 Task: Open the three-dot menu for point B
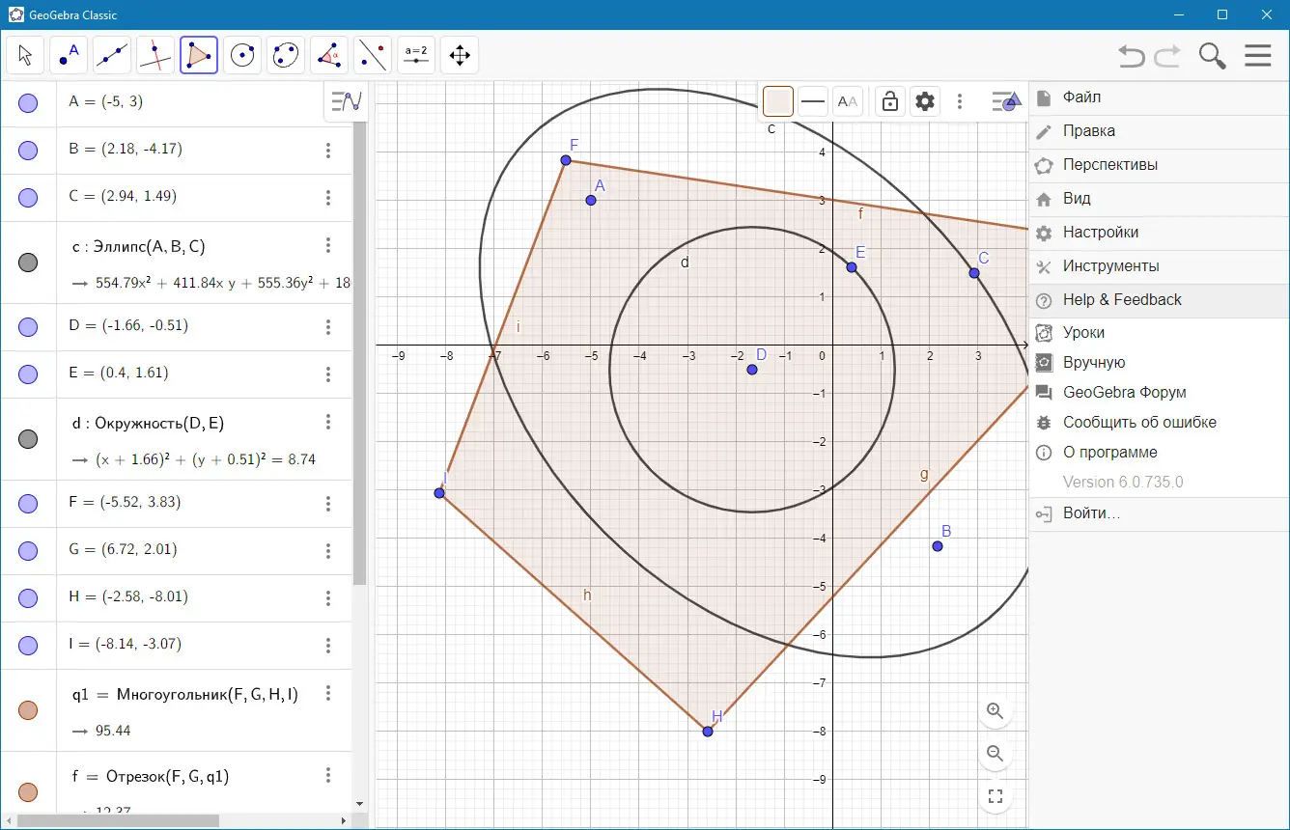point(328,150)
